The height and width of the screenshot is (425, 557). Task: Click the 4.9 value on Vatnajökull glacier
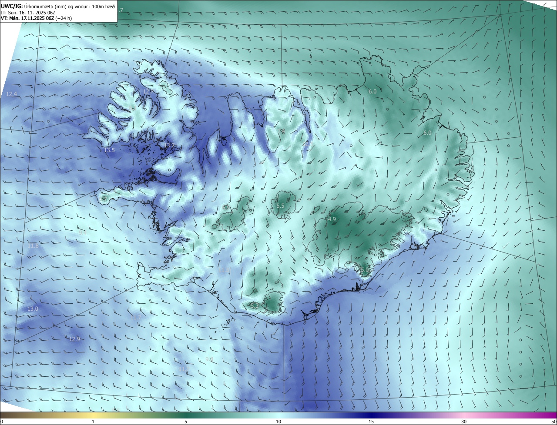(332, 219)
